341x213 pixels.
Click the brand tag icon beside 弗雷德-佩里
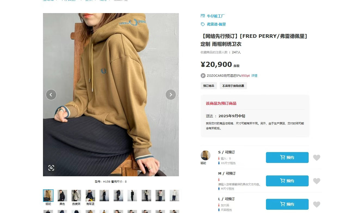(x=203, y=24)
